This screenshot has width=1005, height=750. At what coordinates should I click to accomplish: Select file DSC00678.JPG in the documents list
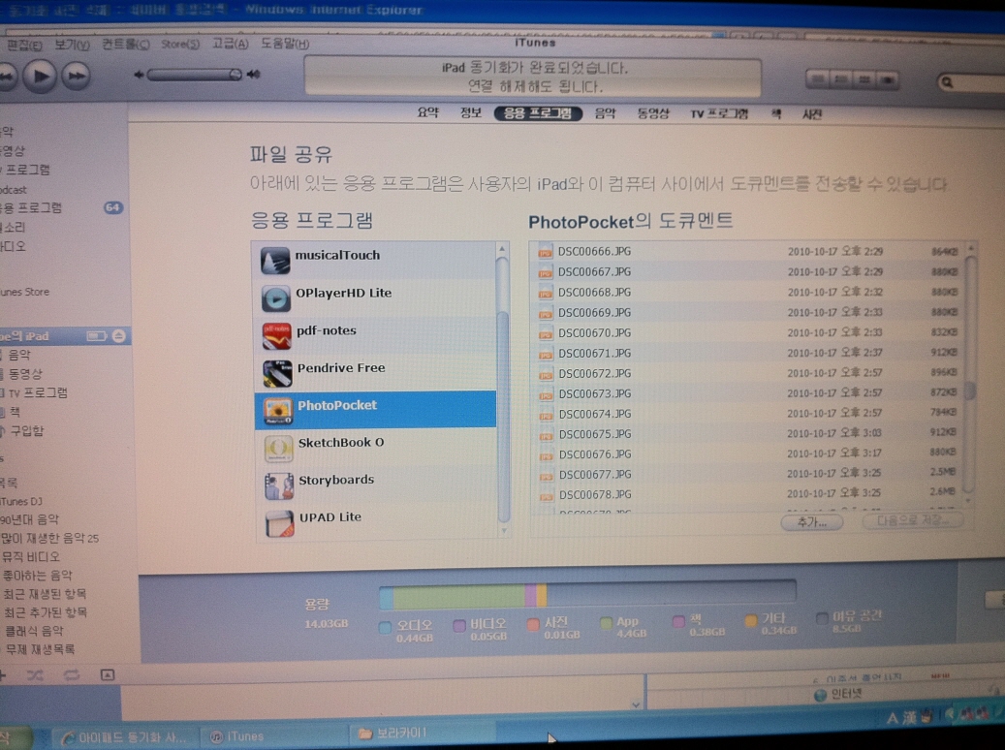tap(748, 494)
